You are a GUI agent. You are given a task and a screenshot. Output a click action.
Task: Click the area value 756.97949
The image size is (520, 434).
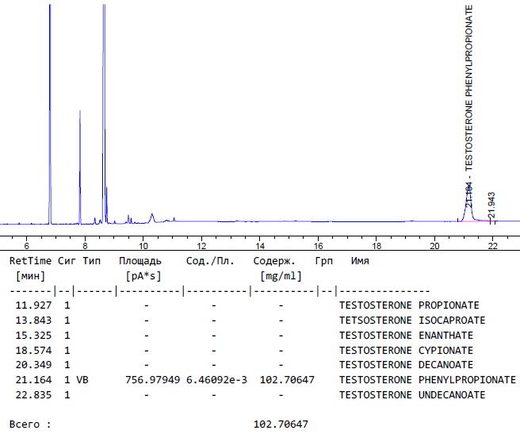tap(152, 380)
